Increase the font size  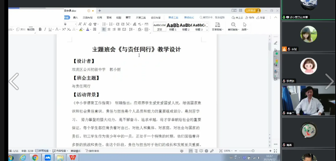[x=80, y=24]
